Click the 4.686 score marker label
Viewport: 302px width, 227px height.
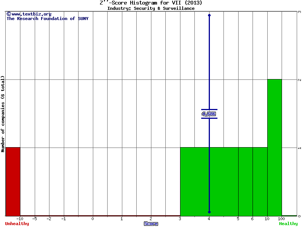click(x=209, y=114)
